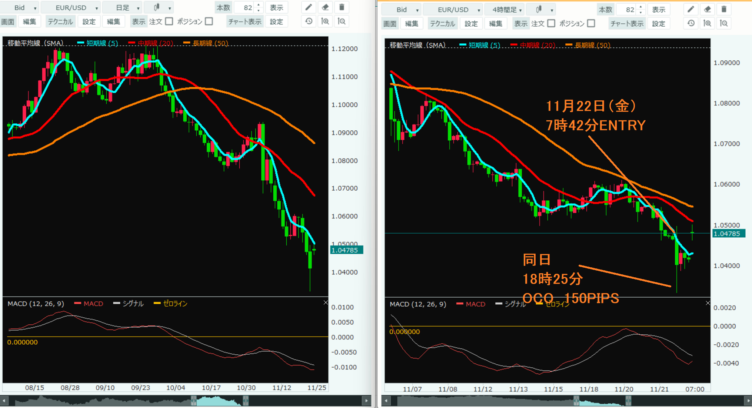Select the eraser tool in right chart

click(x=707, y=9)
